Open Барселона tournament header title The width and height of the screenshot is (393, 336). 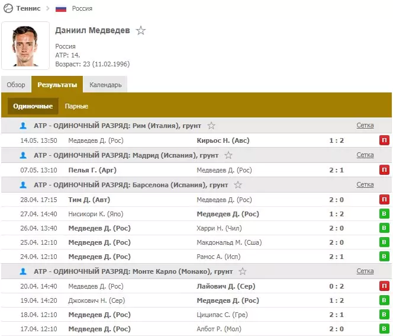[x=131, y=185]
